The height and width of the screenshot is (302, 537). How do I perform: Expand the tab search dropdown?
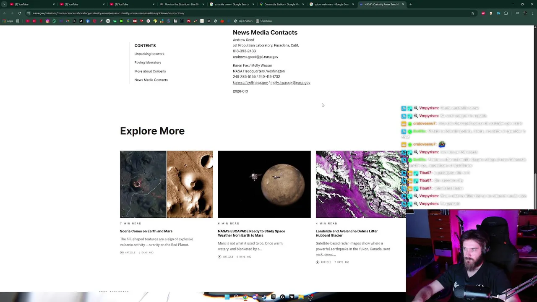click(4, 4)
